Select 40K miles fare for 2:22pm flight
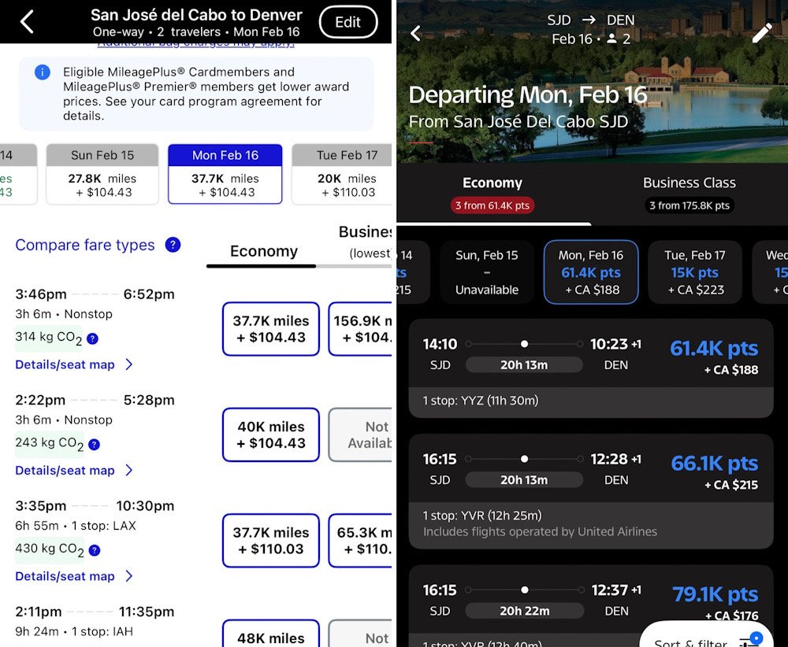788x647 pixels. click(x=270, y=434)
